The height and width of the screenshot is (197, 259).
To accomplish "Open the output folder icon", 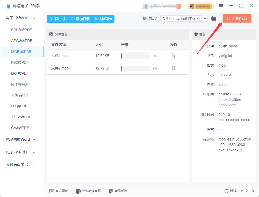I will pos(214,18).
